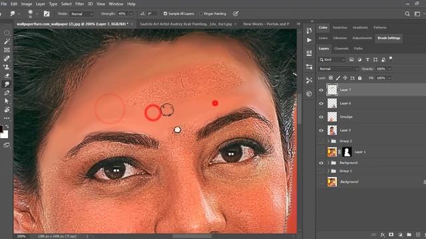Screen dimensions: 426x239
Task: Open the Window menu
Action: click(x=116, y=4)
